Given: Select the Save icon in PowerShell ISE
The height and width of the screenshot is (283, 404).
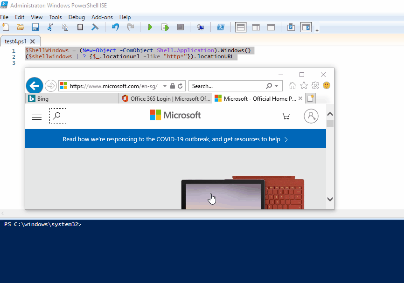Looking at the screenshot, I should coord(35,27).
